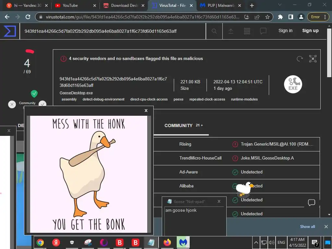Switch to the YouTube tab

click(73, 6)
